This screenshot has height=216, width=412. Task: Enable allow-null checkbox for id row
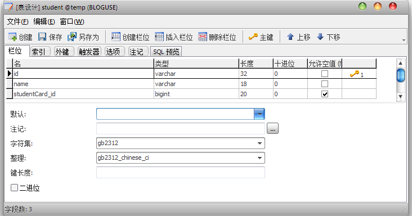coord(325,74)
